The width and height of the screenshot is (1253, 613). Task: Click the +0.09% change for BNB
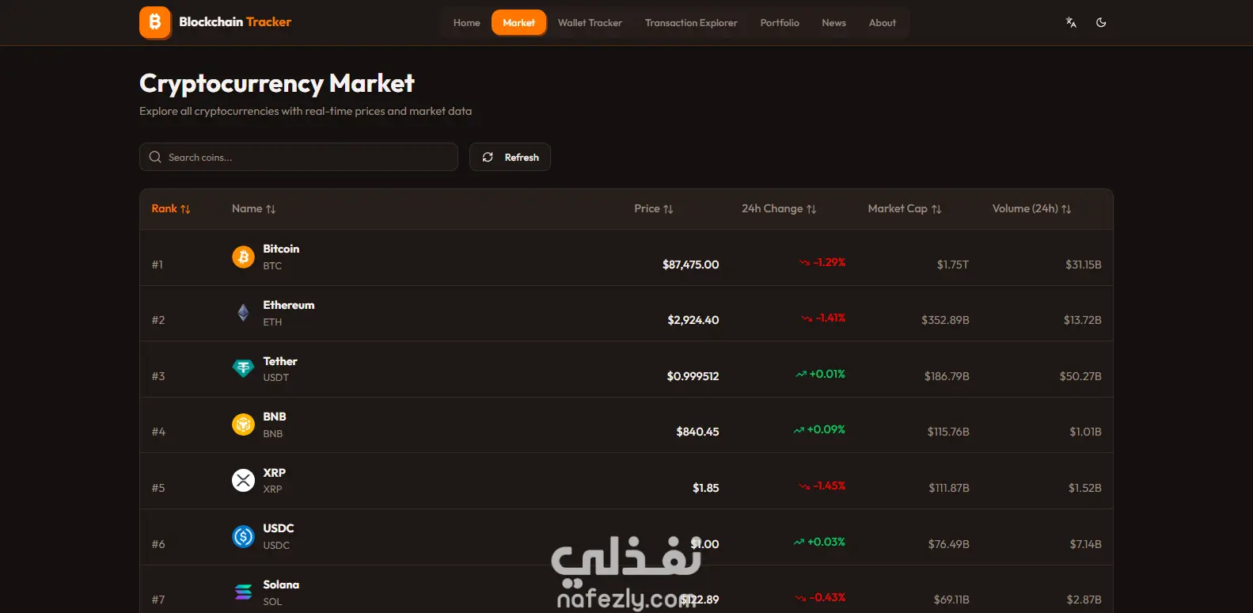pyautogui.click(x=826, y=429)
